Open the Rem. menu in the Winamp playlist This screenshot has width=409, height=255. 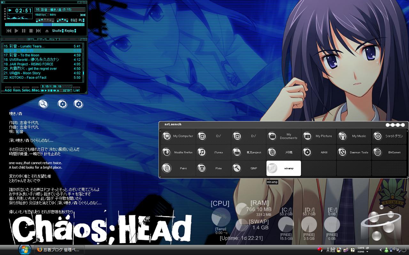coord(17,90)
